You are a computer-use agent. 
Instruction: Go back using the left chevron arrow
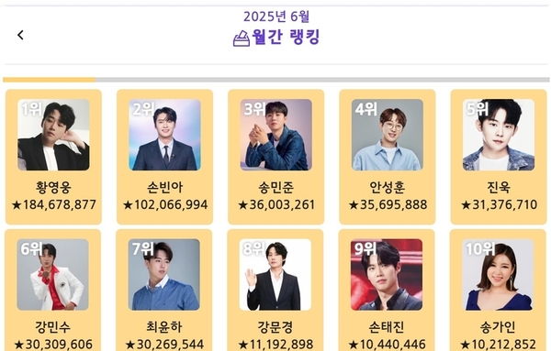(x=20, y=35)
